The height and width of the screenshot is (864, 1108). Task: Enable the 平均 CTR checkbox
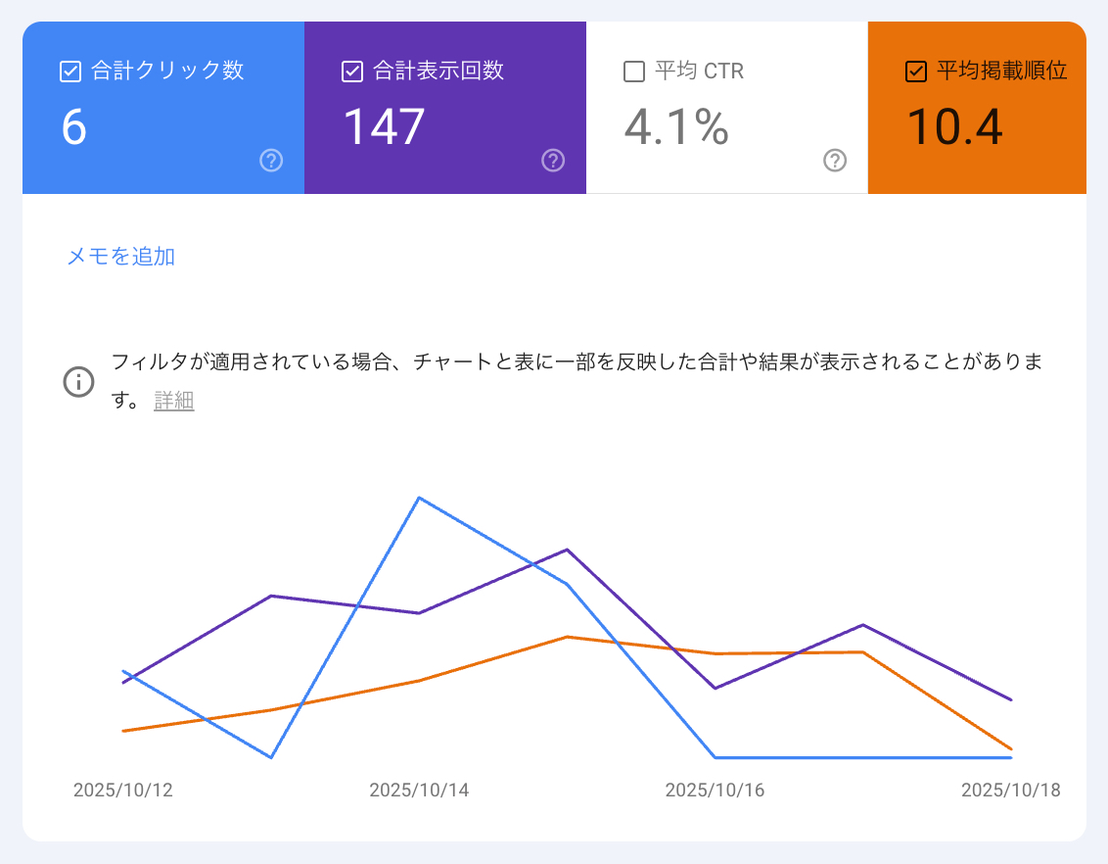634,72
